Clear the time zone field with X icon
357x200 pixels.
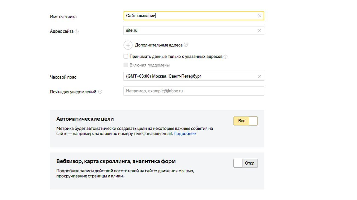[260, 76]
